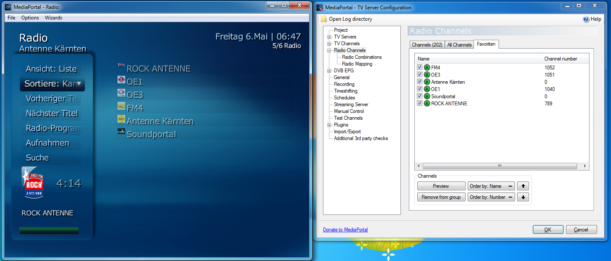Move channel up with the up arrow button

523,186
